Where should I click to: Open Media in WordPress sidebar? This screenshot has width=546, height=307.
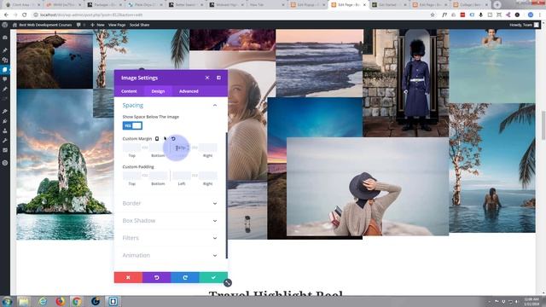click(x=5, y=60)
